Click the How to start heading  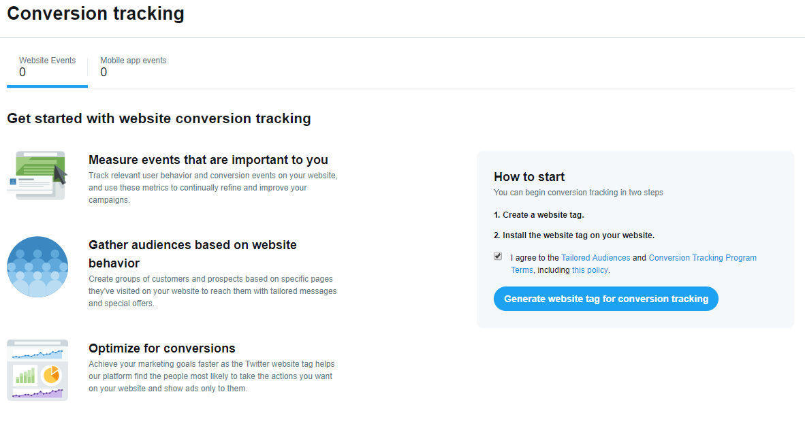point(529,177)
